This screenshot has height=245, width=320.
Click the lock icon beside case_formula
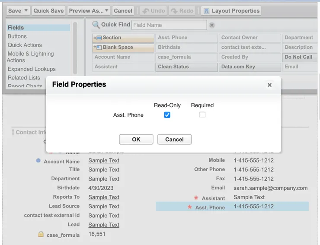click(41, 234)
